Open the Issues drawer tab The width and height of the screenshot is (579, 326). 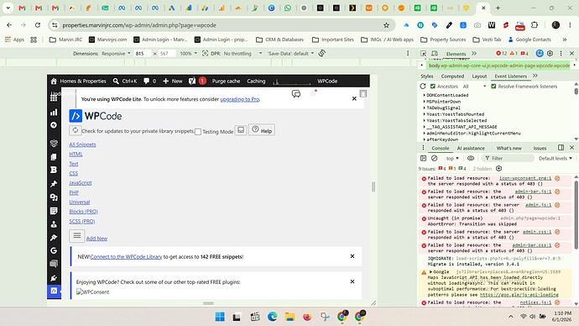[540, 148]
